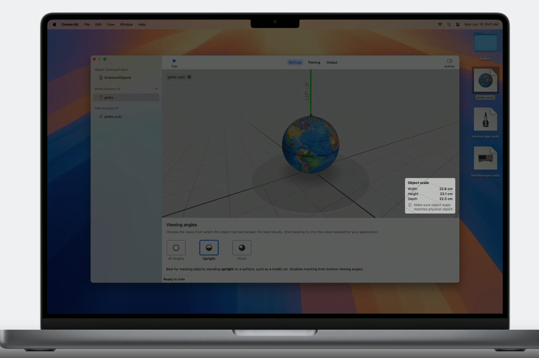Start training with the Train play button

click(x=174, y=61)
